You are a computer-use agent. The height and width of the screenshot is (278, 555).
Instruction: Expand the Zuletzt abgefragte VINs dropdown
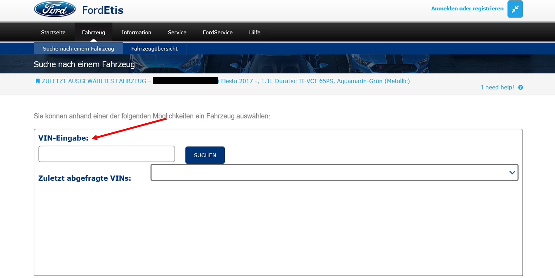(334, 172)
